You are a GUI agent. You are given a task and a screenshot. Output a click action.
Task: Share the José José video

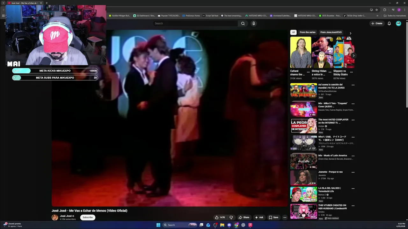[244, 218]
